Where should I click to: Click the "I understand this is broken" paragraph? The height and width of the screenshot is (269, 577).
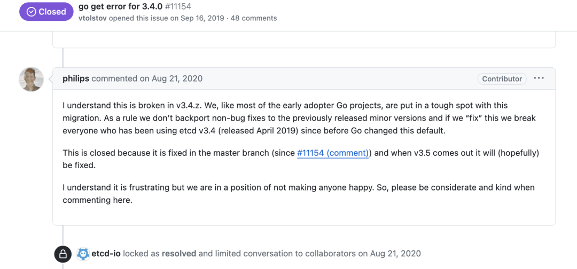point(299,117)
